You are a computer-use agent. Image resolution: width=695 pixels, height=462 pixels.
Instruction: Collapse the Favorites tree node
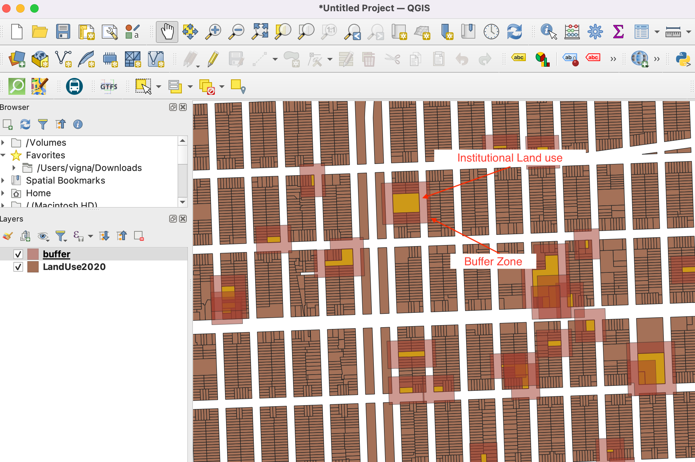click(3, 155)
